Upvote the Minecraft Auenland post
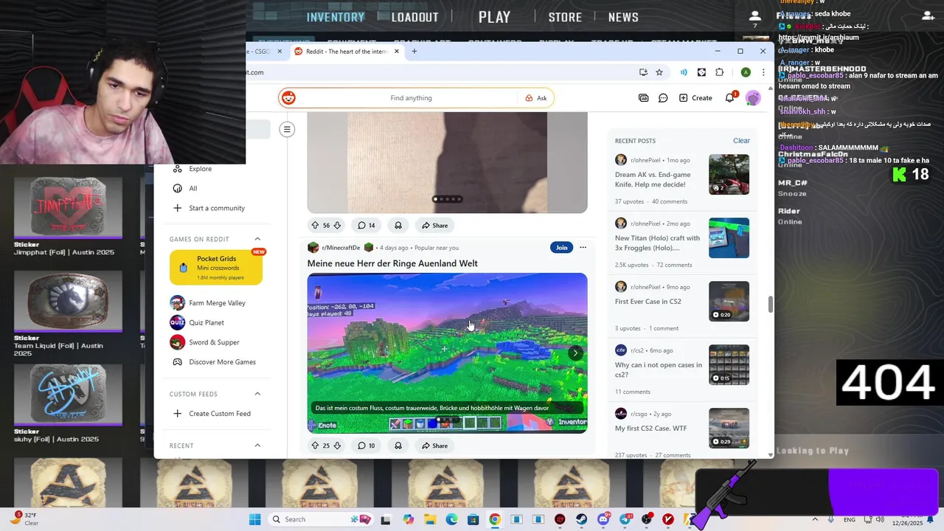The height and width of the screenshot is (531, 944). pyautogui.click(x=315, y=445)
